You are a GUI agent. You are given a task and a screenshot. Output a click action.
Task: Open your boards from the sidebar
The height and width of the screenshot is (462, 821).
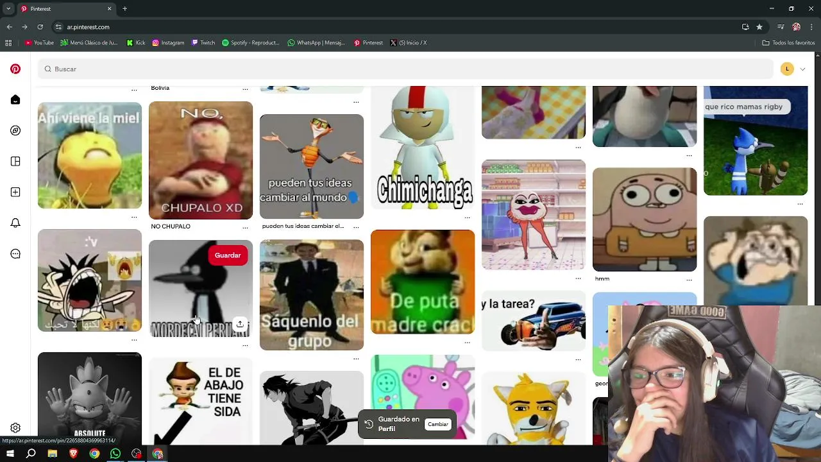15,161
